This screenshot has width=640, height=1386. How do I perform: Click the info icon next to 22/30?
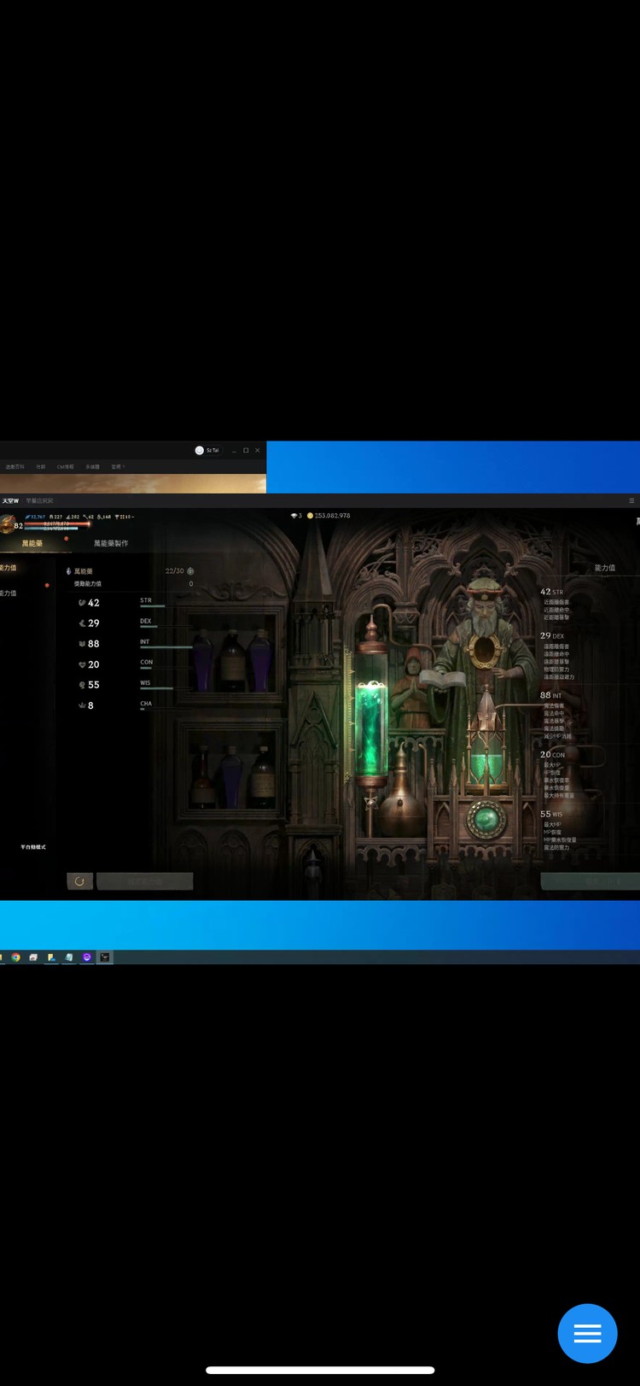pyautogui.click(x=190, y=570)
